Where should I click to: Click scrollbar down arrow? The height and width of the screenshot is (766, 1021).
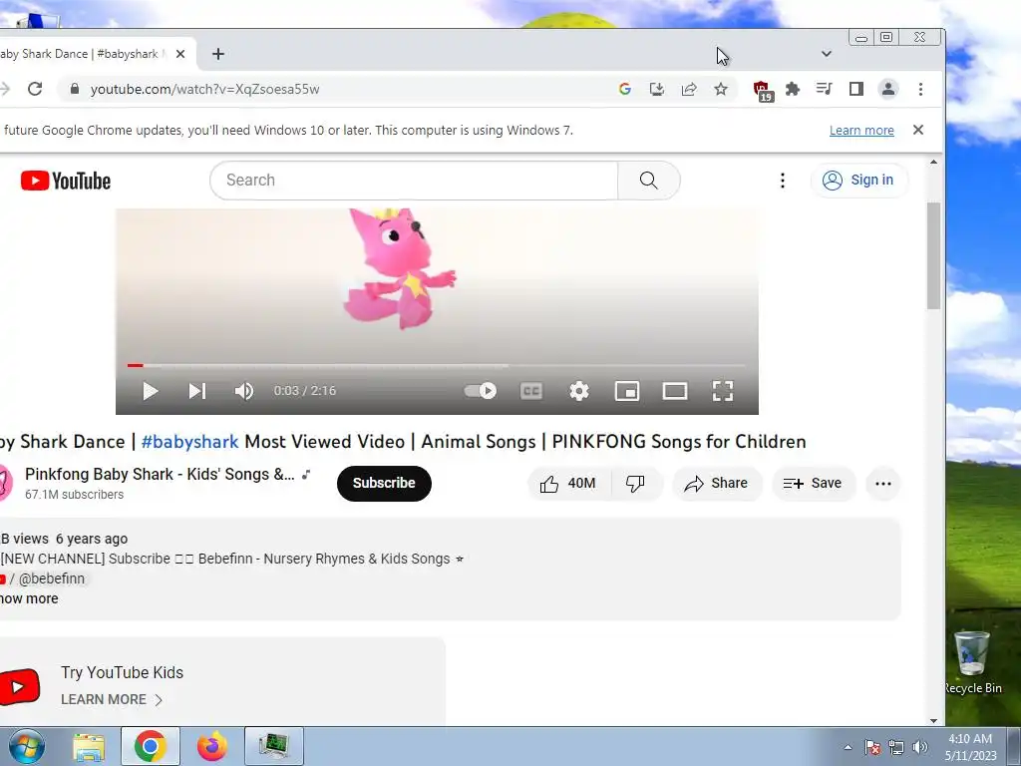pyautogui.click(x=933, y=720)
